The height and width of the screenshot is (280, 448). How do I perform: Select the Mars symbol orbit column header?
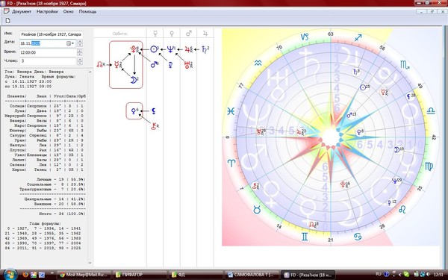pos(189,34)
